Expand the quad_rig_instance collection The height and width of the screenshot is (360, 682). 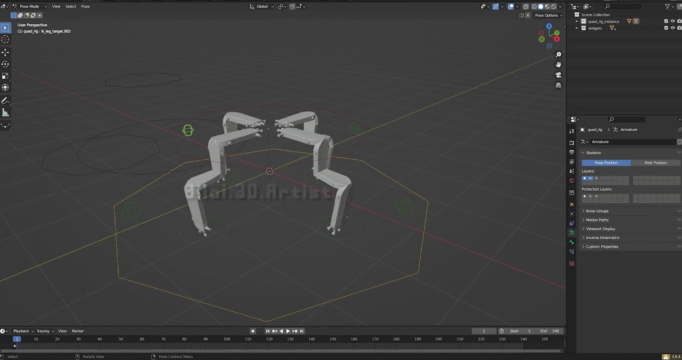pos(576,21)
